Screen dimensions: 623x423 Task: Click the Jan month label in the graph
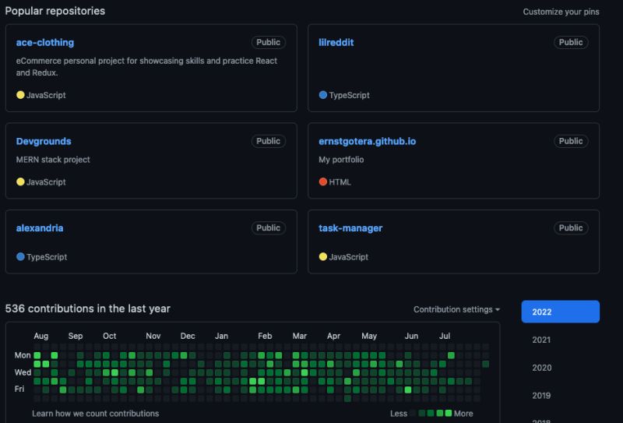222,336
